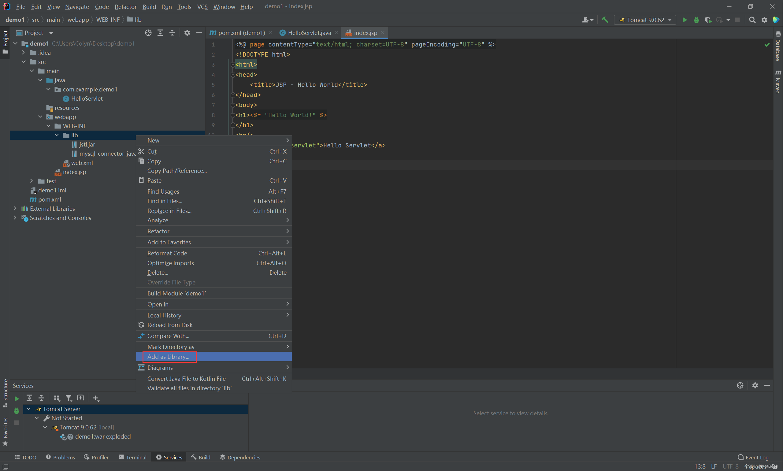The image size is (783, 471).
Task: Open the Event Log
Action: pos(753,457)
